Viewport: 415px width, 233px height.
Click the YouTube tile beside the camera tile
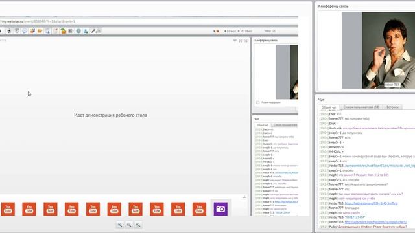point(199,209)
